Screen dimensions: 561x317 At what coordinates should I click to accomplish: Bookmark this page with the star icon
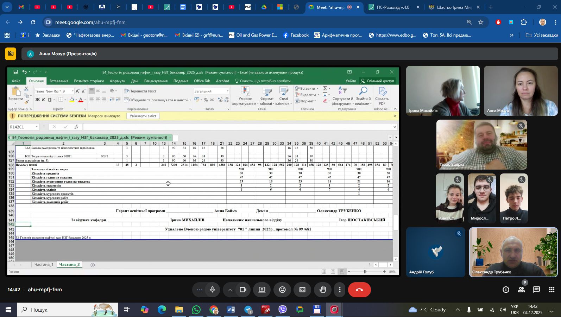point(481,22)
